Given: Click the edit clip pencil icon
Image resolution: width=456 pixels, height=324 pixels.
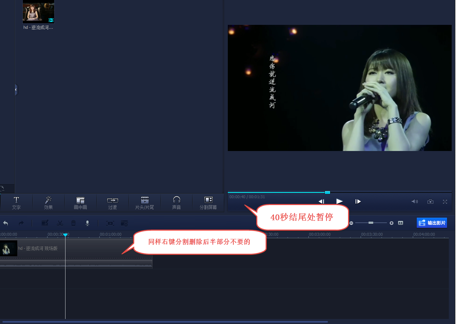Looking at the screenshot, I should (x=45, y=223).
